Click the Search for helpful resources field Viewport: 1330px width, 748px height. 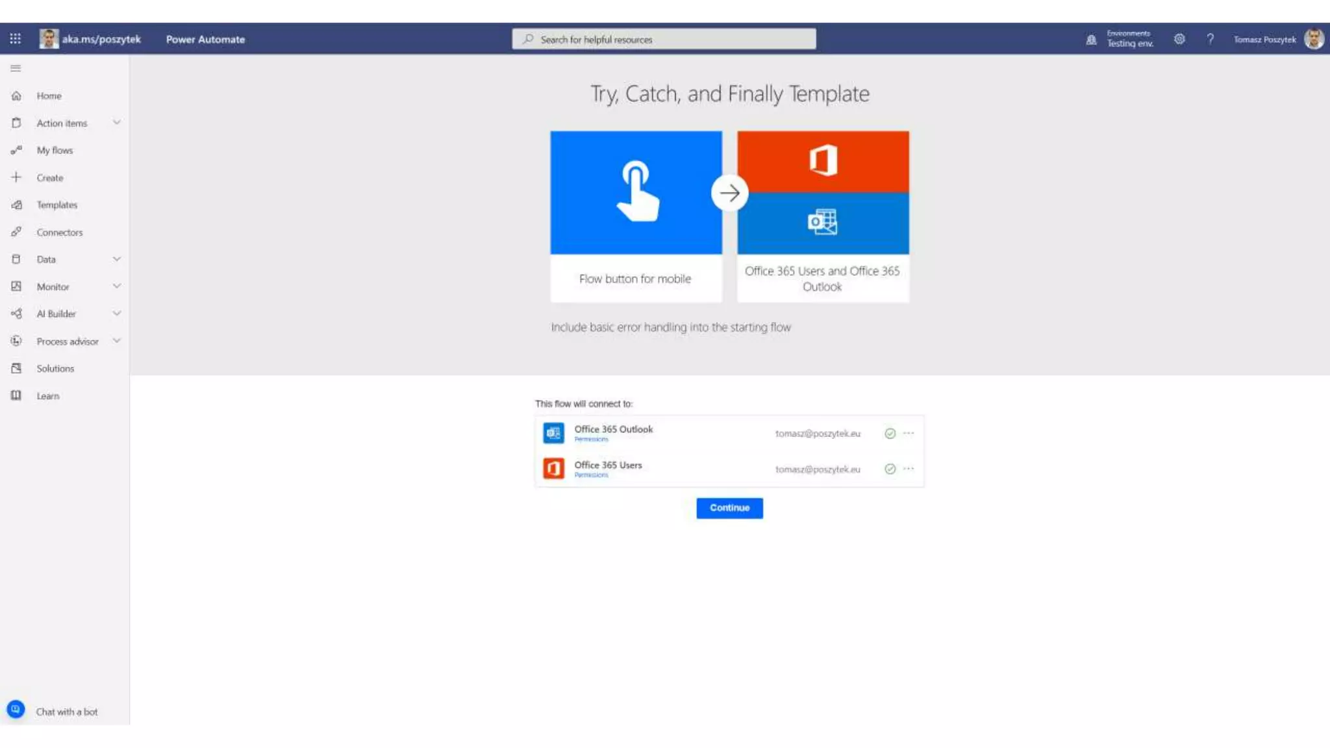click(x=664, y=39)
